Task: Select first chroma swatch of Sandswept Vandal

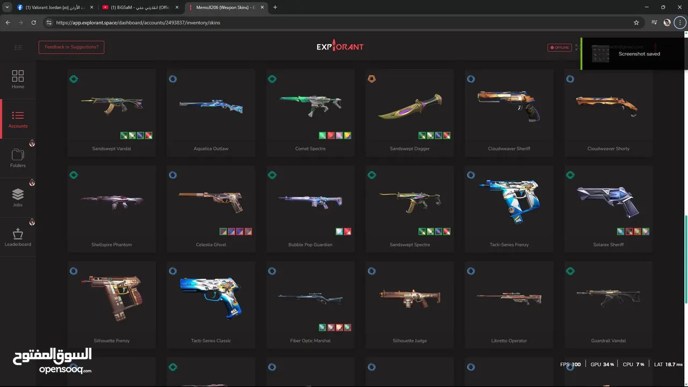Action: pos(124,135)
